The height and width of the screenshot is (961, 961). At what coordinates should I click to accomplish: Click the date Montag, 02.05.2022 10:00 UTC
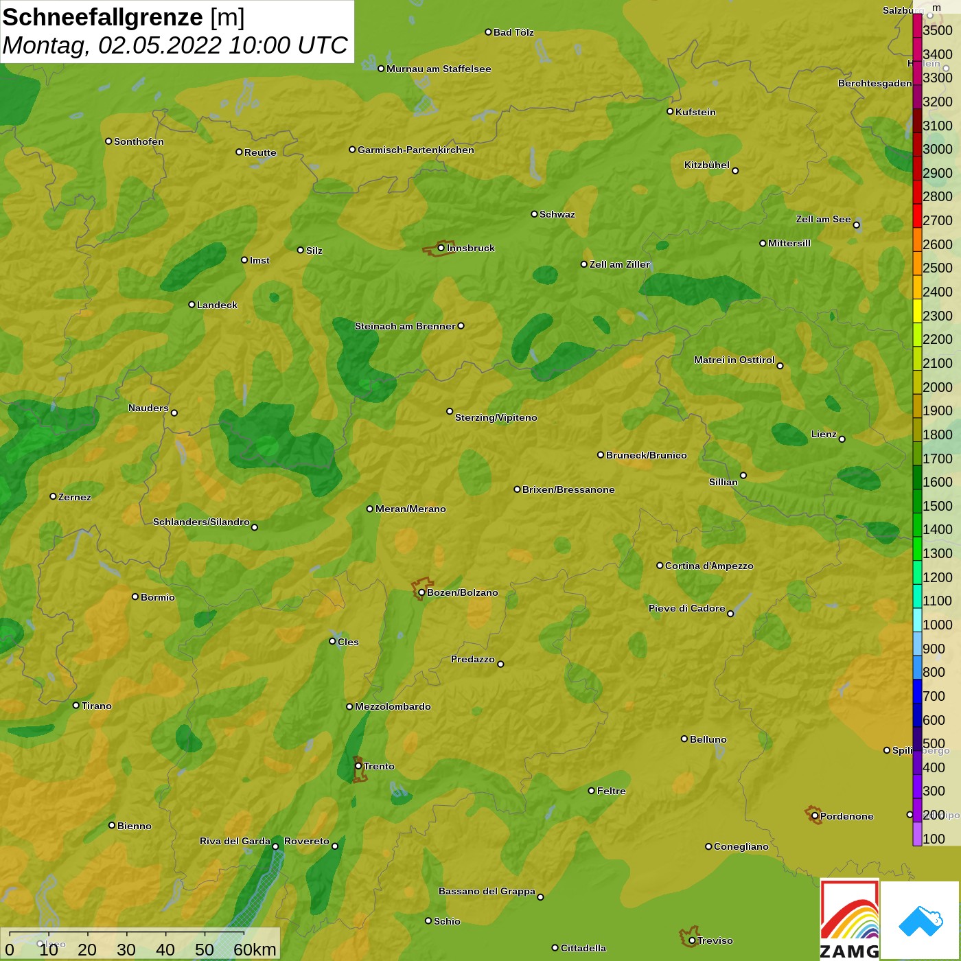click(175, 45)
